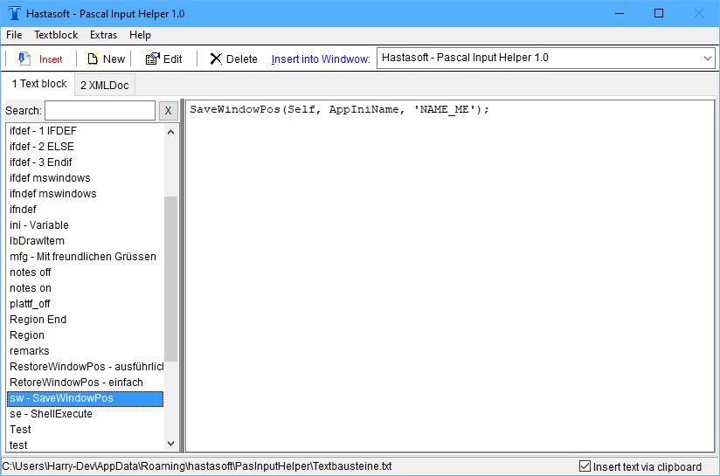Select 'notes off' entry
The image size is (720, 476).
click(x=86, y=272)
